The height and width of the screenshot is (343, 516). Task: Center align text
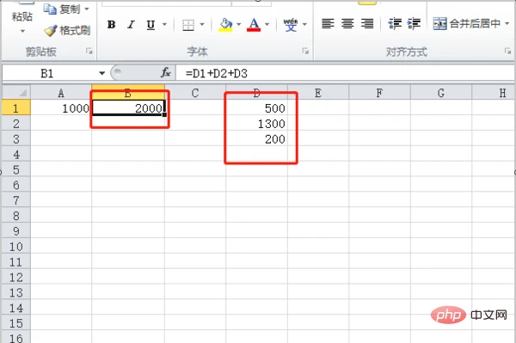[x=347, y=24]
